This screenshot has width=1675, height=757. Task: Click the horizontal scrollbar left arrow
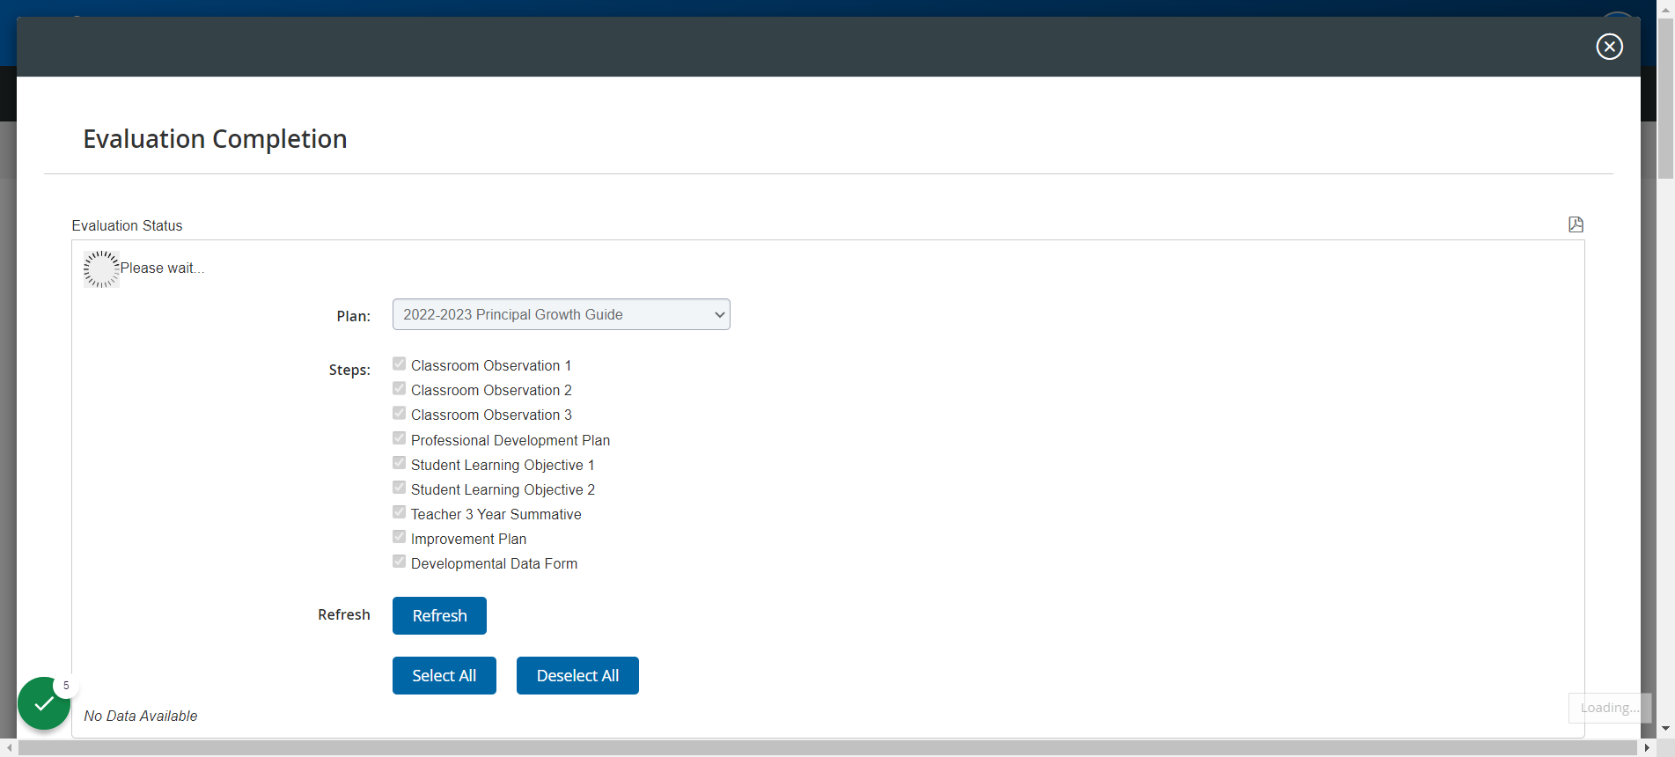point(9,748)
